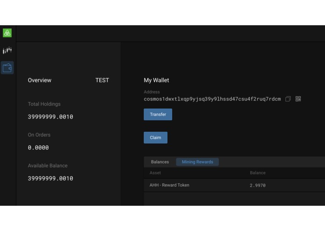325x231 pixels.
Task: Click the green app logo icon
Action: [x=7, y=33]
